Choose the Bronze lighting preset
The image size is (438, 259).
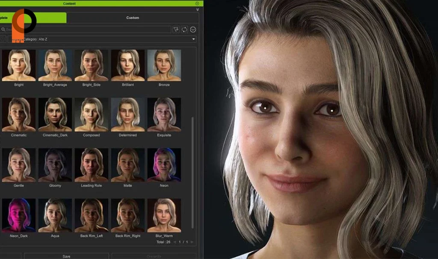[x=164, y=65]
